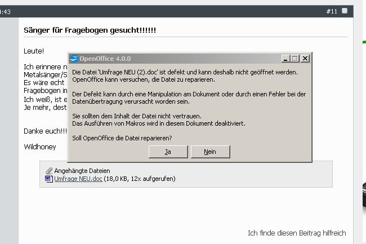Click the question 'Soll OpenOffice die Datei reparieren?'
Image resolution: width=366 pixels, height=244 pixels.
coord(122,138)
